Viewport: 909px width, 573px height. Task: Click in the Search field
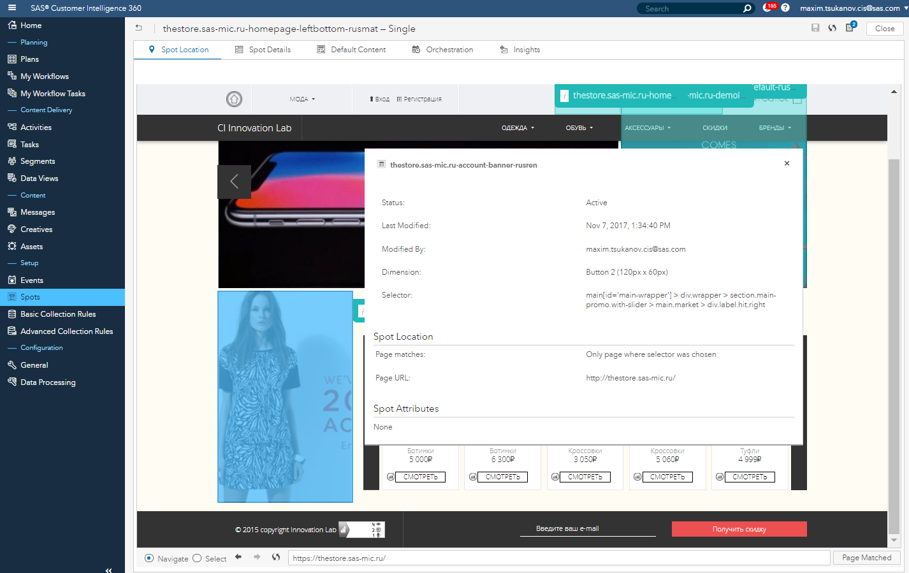pyautogui.click(x=692, y=8)
